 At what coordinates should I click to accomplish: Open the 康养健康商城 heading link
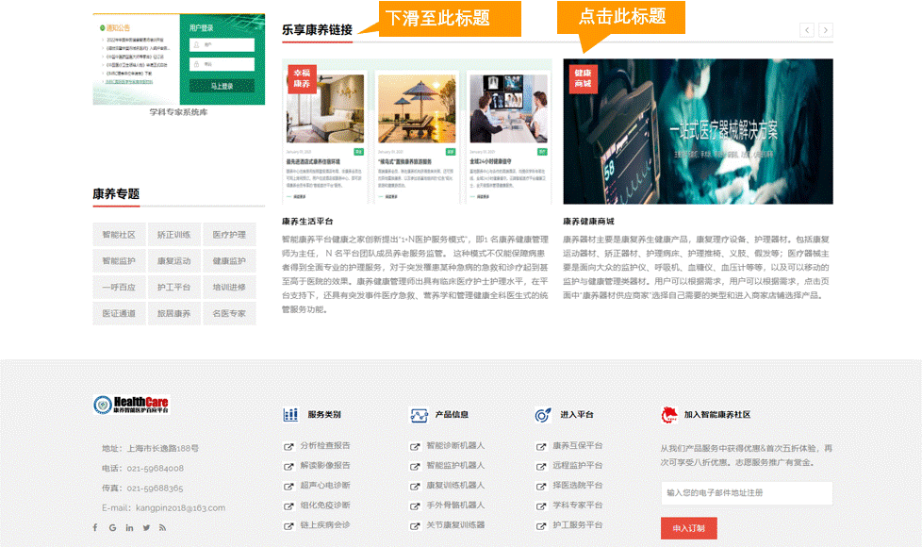click(x=588, y=222)
